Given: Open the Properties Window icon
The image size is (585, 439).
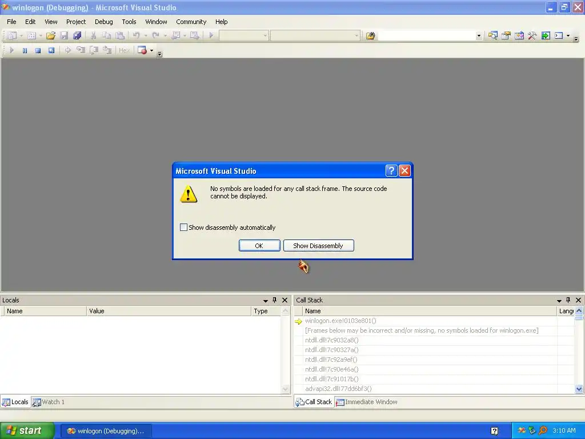Looking at the screenshot, I should coord(506,36).
